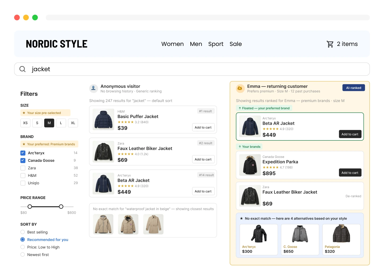
Task: Open the beige belted trench coat thumbnail
Action: pyautogui.click(x=153, y=224)
